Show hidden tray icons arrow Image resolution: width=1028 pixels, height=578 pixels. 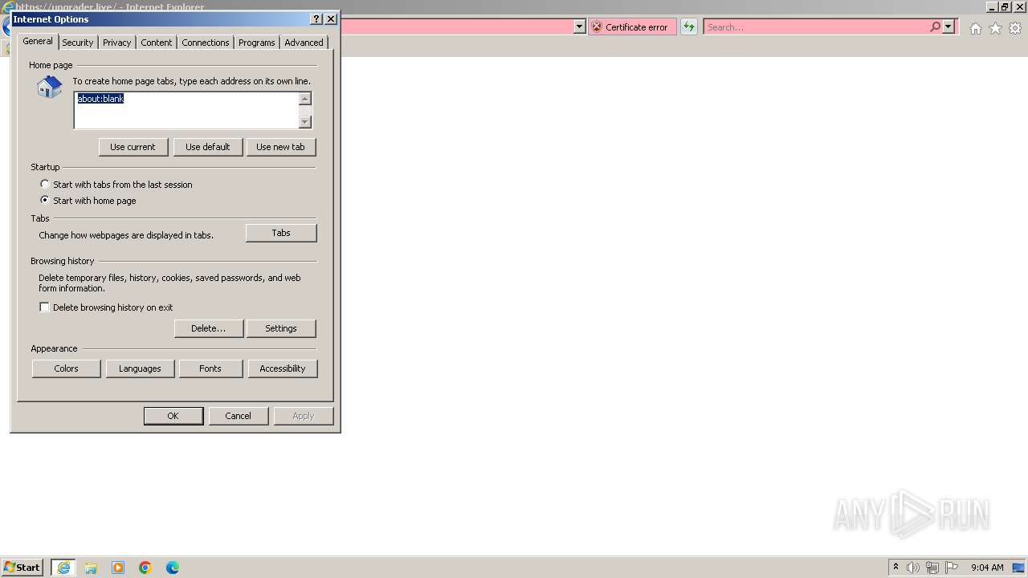(x=896, y=567)
